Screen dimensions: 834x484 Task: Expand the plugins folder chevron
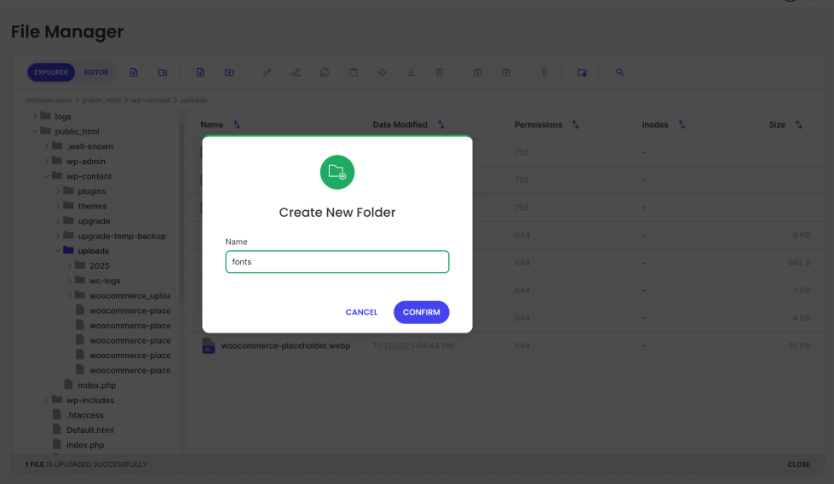point(59,191)
